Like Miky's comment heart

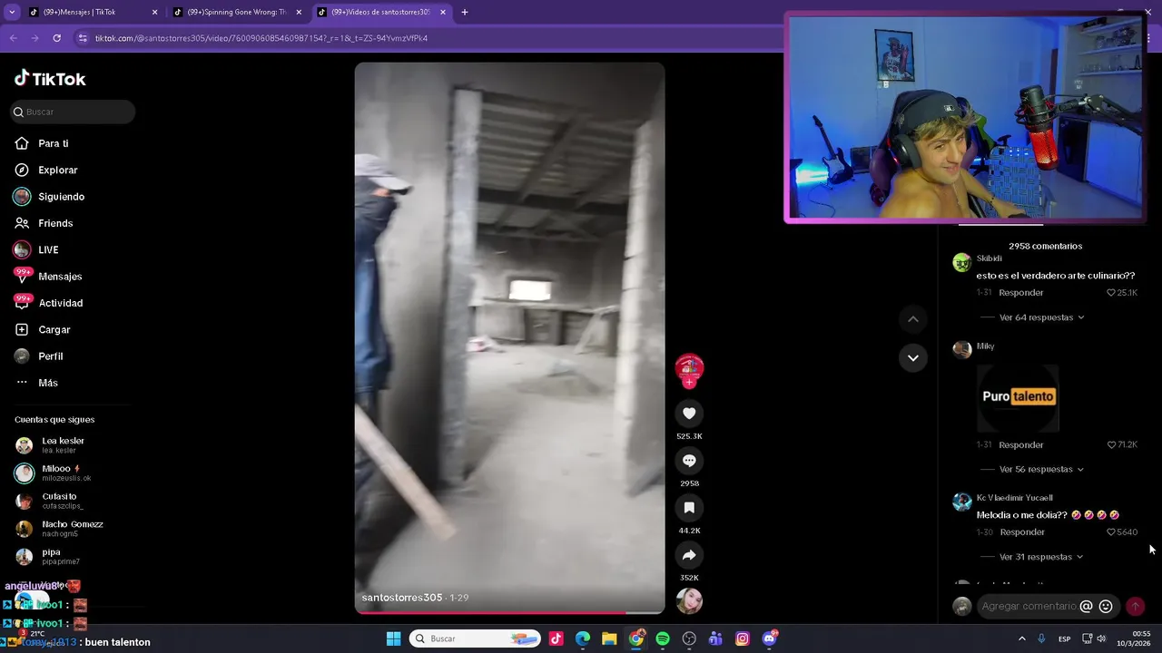pyautogui.click(x=1110, y=445)
